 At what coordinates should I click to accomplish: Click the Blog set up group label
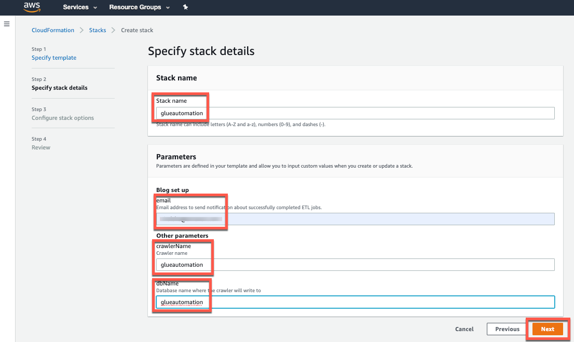pyautogui.click(x=172, y=189)
